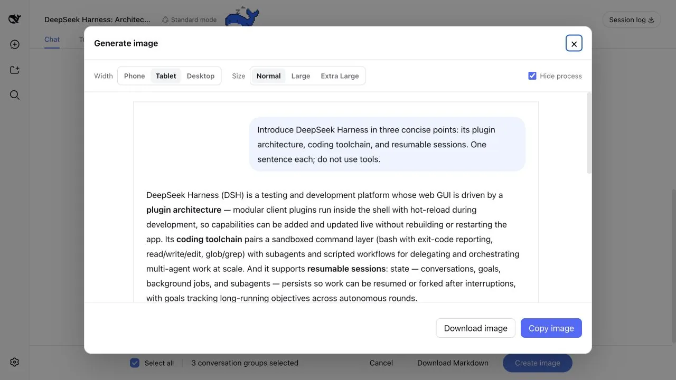Click bold 'coding toolchain' text
The width and height of the screenshot is (676, 380).
(209, 240)
